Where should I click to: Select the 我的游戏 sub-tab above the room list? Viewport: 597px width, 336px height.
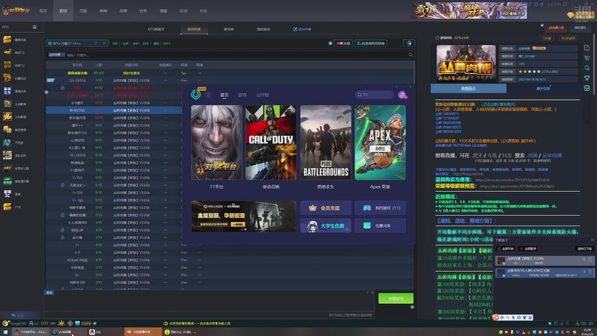click(x=263, y=29)
